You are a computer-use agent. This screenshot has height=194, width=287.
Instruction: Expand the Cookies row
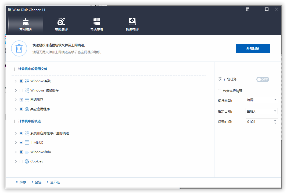tap(16, 161)
